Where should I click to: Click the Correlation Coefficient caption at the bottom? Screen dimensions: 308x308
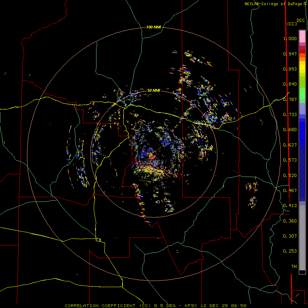tap(155, 306)
